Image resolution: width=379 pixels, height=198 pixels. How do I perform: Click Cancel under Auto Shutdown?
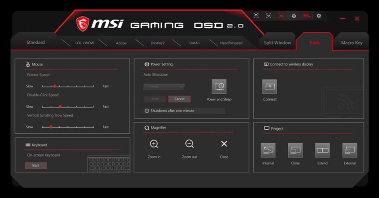coord(179,99)
